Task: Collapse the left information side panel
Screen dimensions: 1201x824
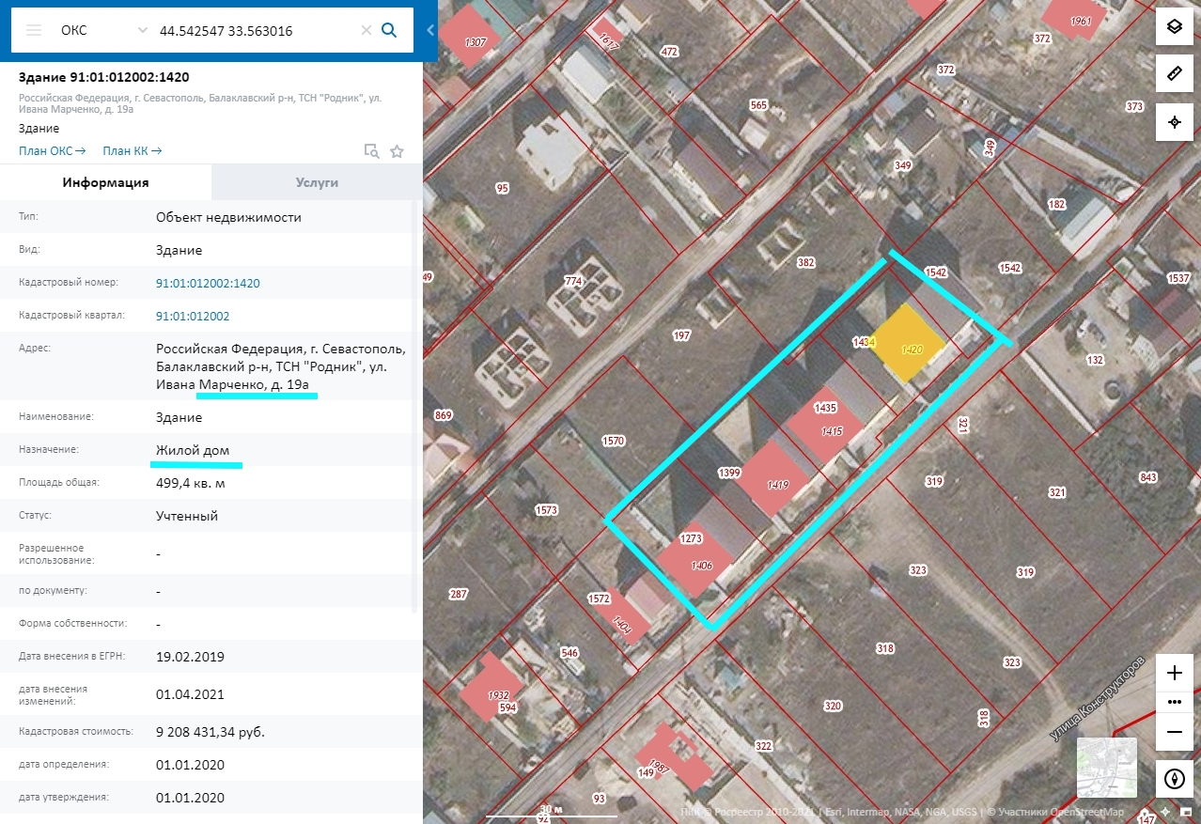Action: (430, 30)
